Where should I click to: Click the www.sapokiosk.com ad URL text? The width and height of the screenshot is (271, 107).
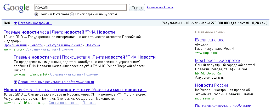click(x=211, y=53)
